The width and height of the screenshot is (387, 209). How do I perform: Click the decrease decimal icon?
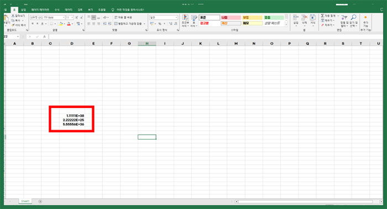pyautogui.click(x=176, y=24)
